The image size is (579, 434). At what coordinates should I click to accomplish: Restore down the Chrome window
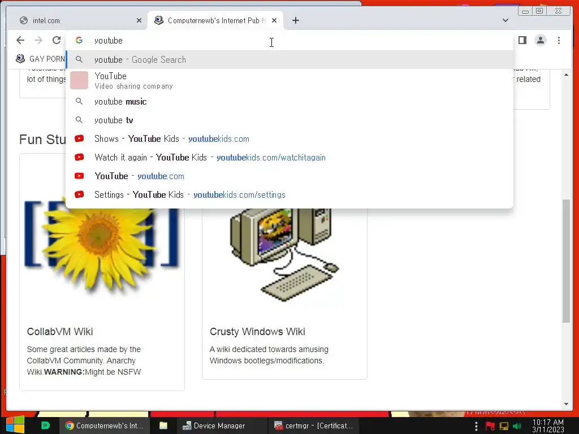tap(539, 11)
